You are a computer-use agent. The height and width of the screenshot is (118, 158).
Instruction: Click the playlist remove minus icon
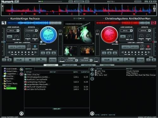(x=92, y=79)
